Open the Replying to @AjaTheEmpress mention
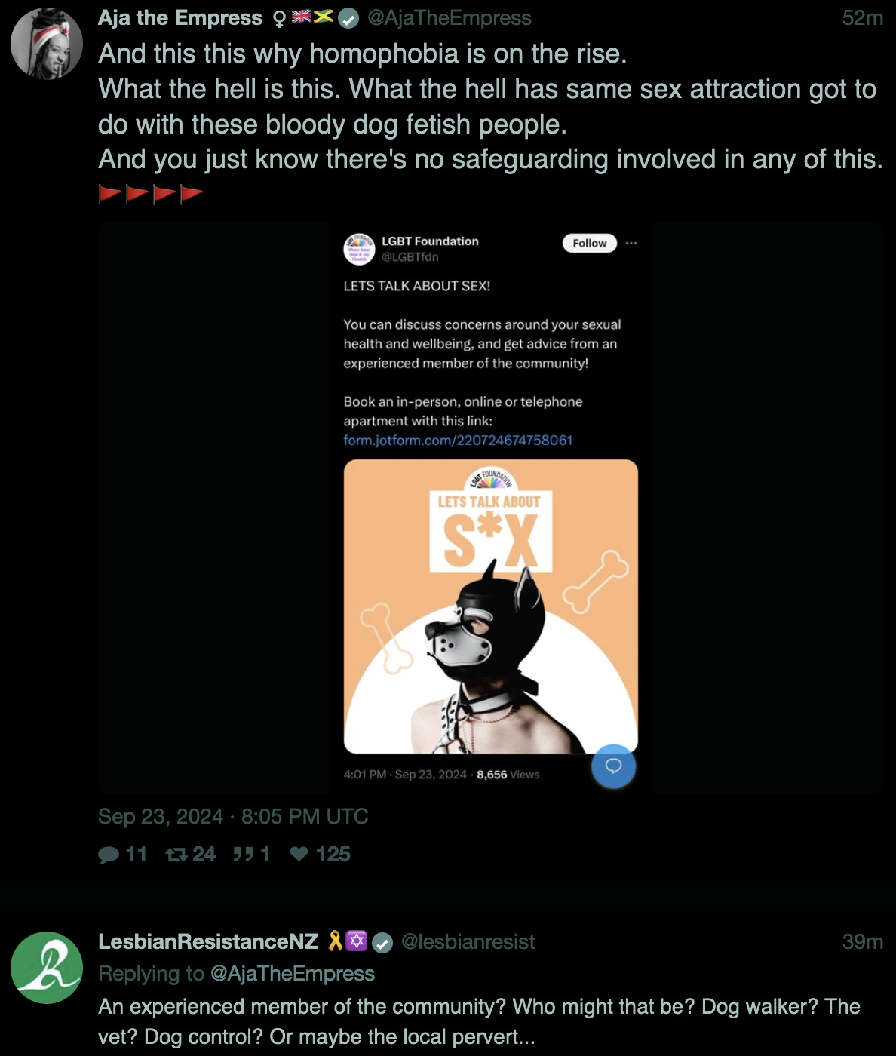This screenshot has height=1056, width=896. point(292,974)
